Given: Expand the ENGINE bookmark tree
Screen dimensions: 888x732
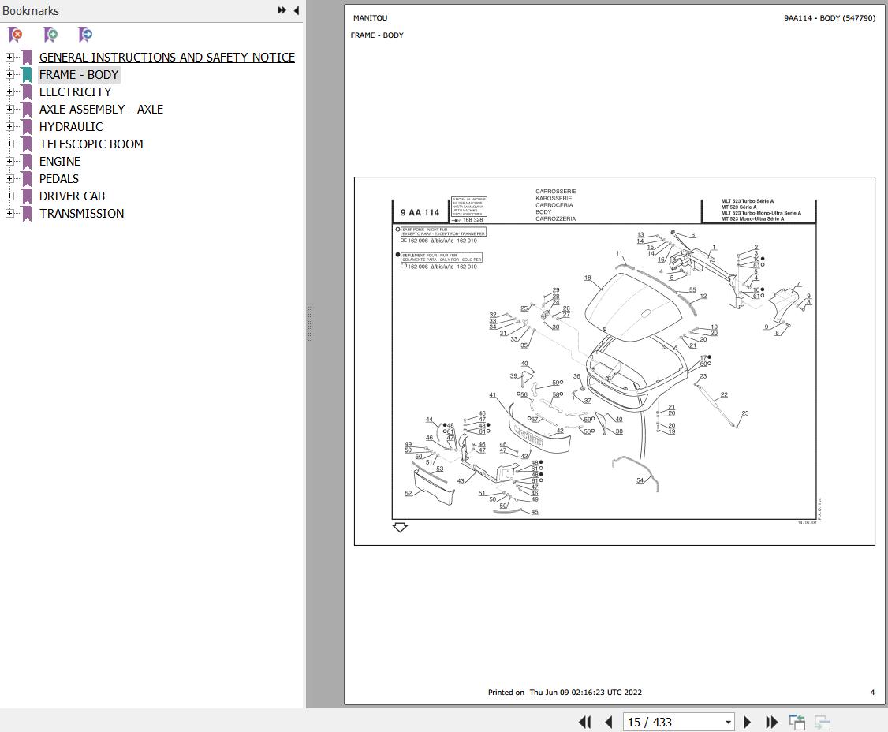Looking at the screenshot, I should pyautogui.click(x=9, y=161).
